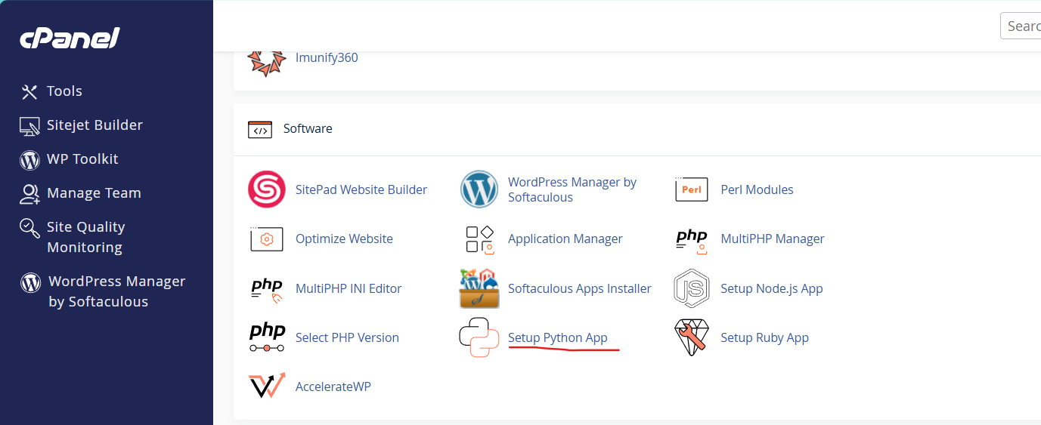
Task: Click the WordPress Manager icon in Software
Action: click(x=479, y=189)
